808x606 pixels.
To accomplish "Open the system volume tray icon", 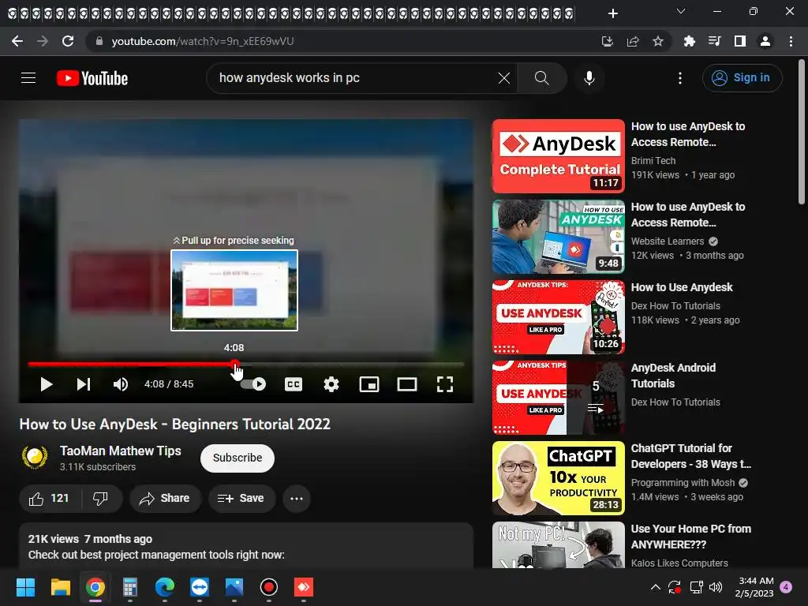I will point(716,587).
